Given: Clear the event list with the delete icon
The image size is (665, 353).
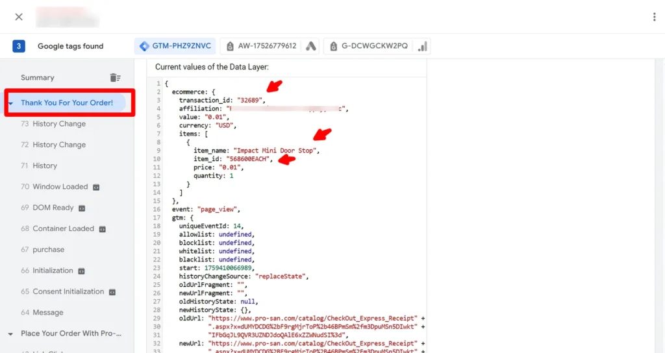Looking at the screenshot, I should pyautogui.click(x=115, y=78).
